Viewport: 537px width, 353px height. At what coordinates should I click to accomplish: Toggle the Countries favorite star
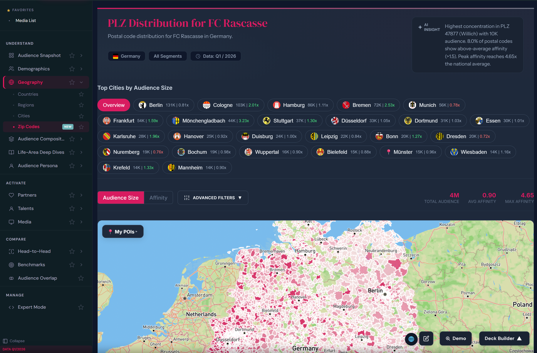pos(81,94)
